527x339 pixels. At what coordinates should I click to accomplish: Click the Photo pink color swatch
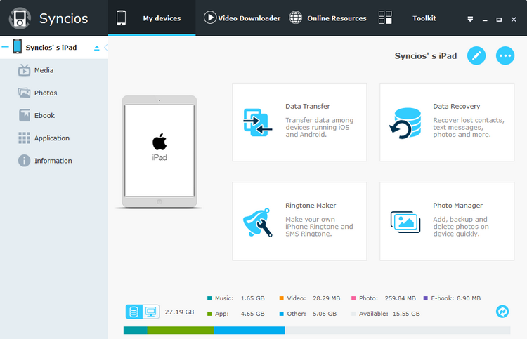[353, 298]
